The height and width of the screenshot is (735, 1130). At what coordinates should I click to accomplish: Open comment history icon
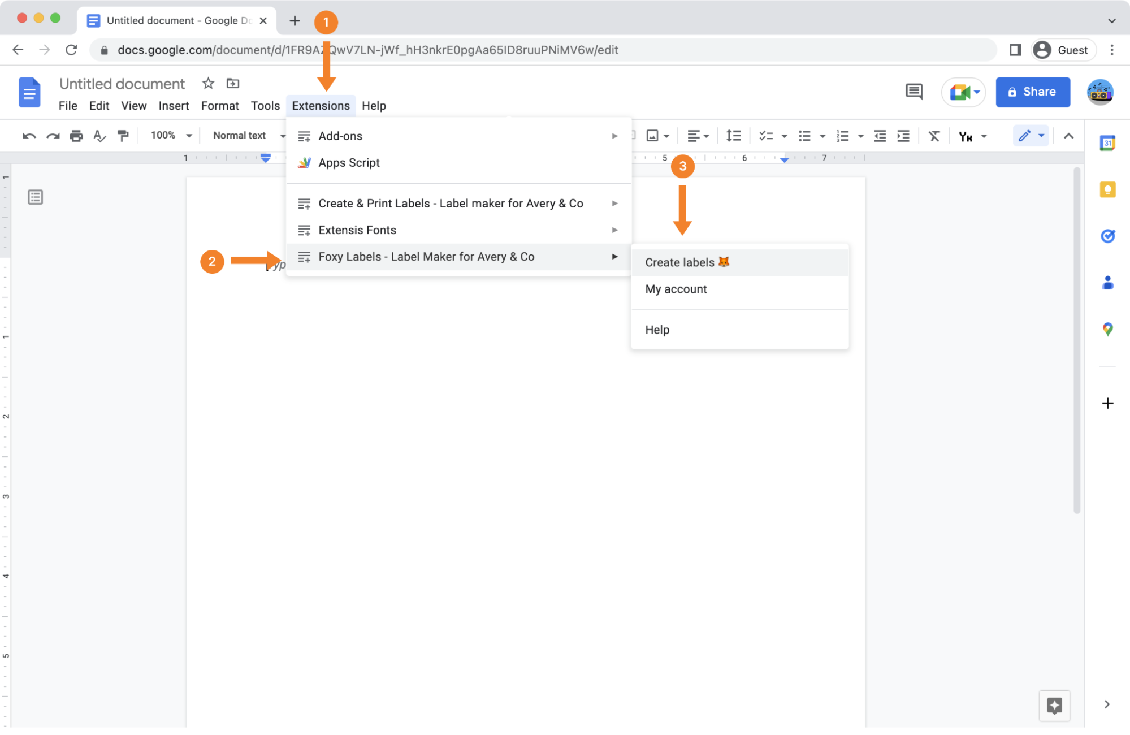click(x=913, y=92)
